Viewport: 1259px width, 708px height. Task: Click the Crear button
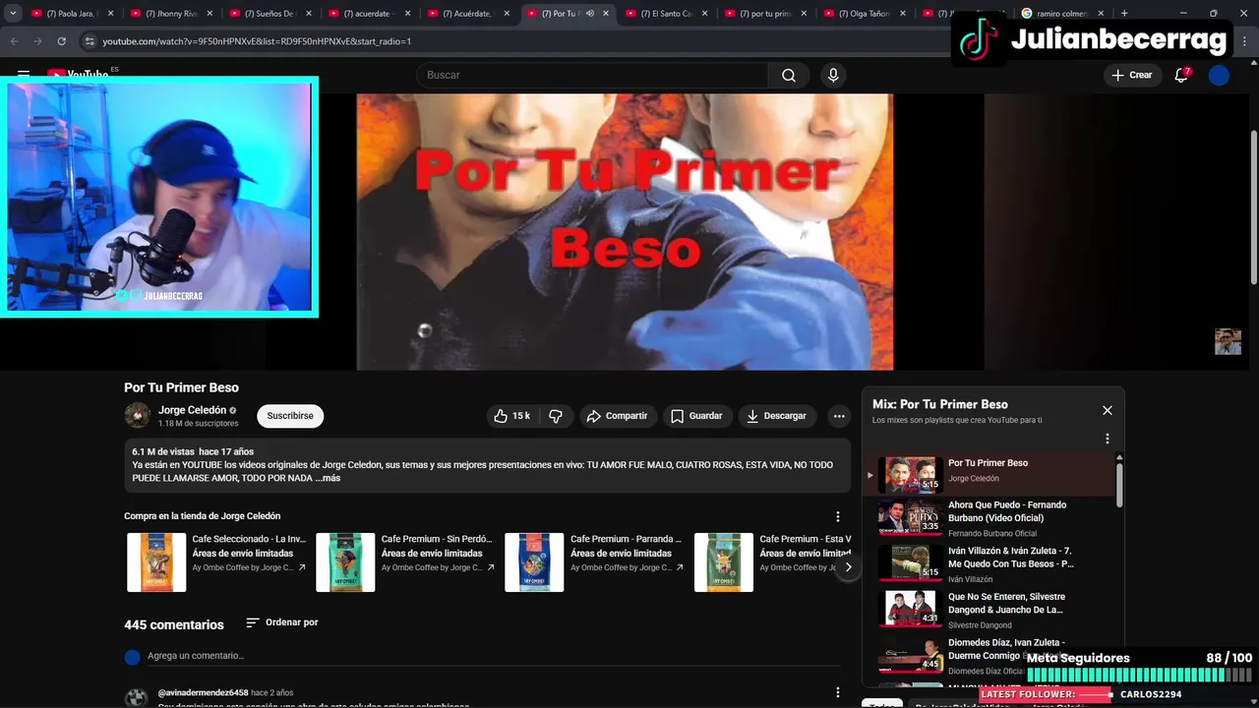1131,76
